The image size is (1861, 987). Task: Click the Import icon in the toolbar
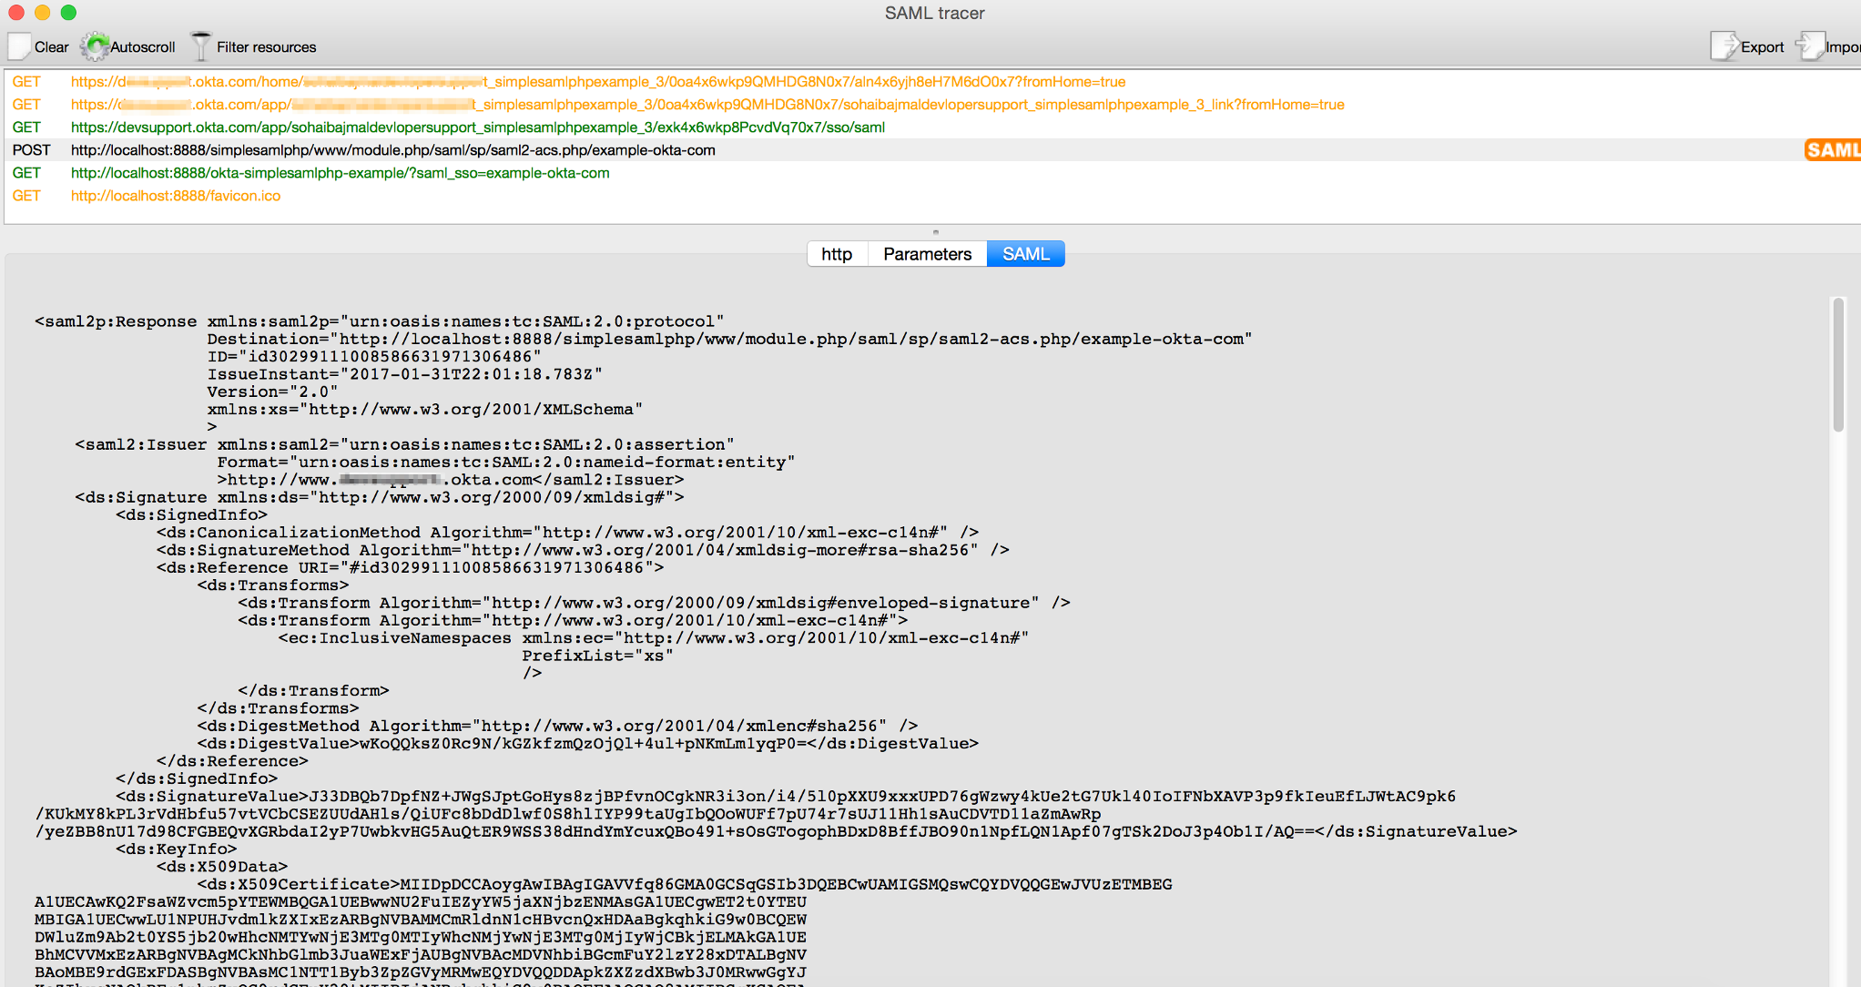tap(1812, 46)
